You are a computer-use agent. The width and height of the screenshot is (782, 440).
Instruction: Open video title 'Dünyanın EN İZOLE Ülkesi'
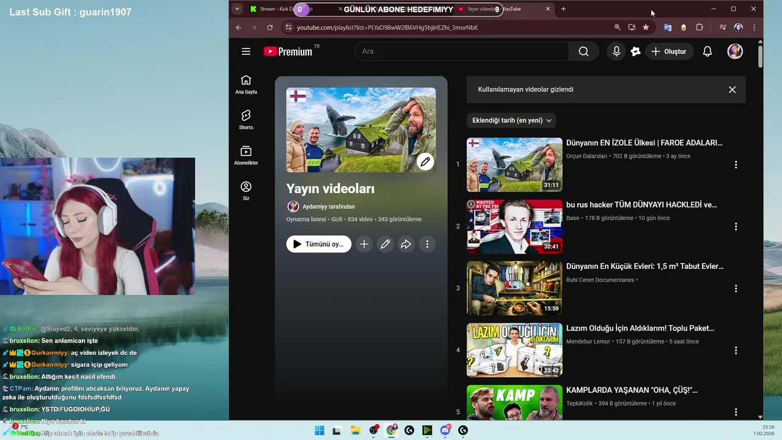[x=645, y=143]
